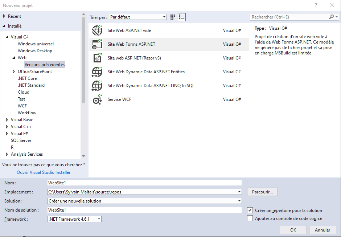Expand the Visual Basic tree node

click(8, 120)
